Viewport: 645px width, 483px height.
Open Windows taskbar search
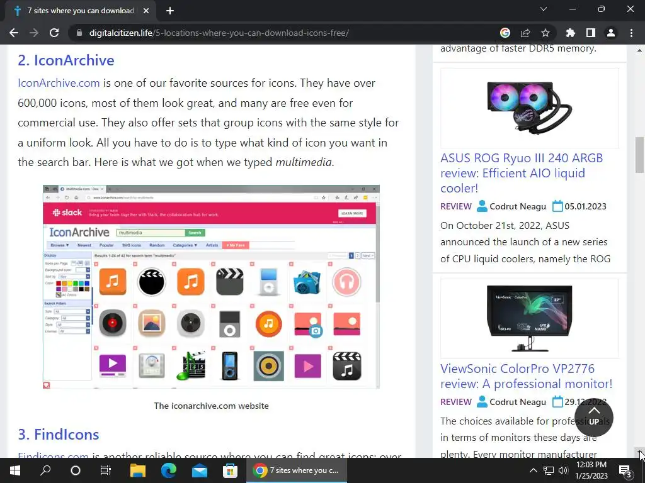pyautogui.click(x=45, y=470)
